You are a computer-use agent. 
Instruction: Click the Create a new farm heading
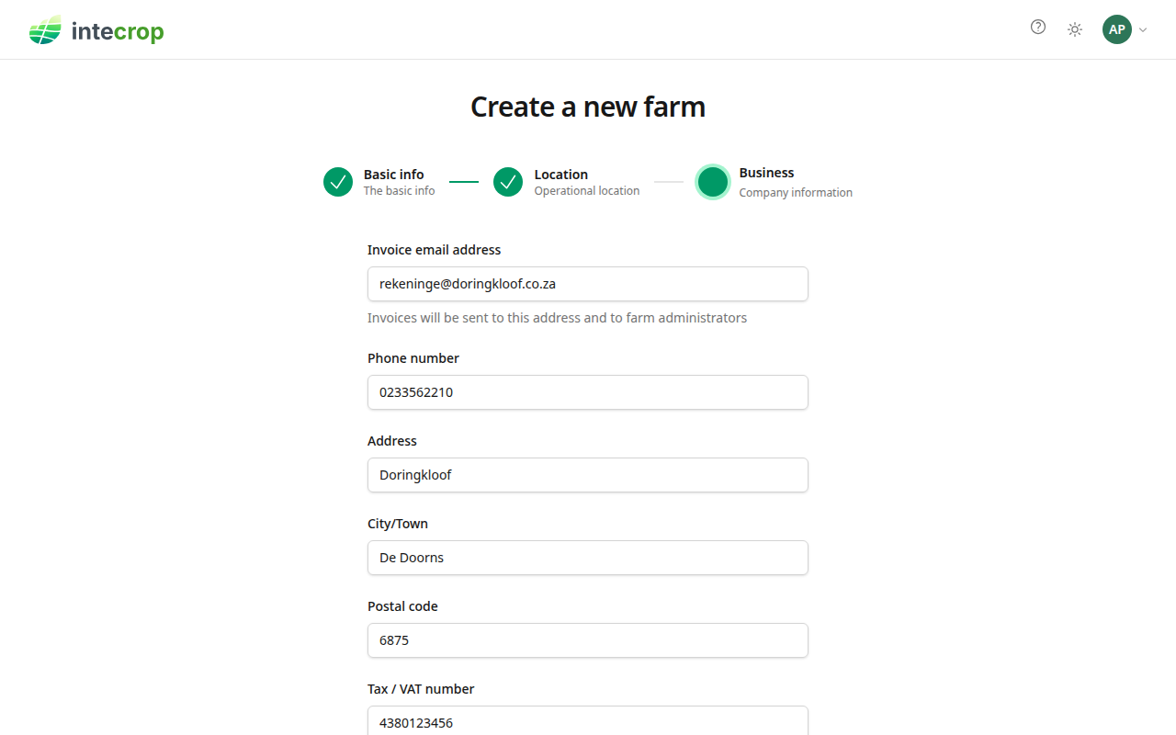click(588, 107)
